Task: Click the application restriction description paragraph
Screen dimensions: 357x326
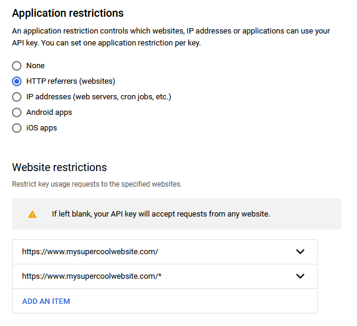Action: pyautogui.click(x=171, y=37)
